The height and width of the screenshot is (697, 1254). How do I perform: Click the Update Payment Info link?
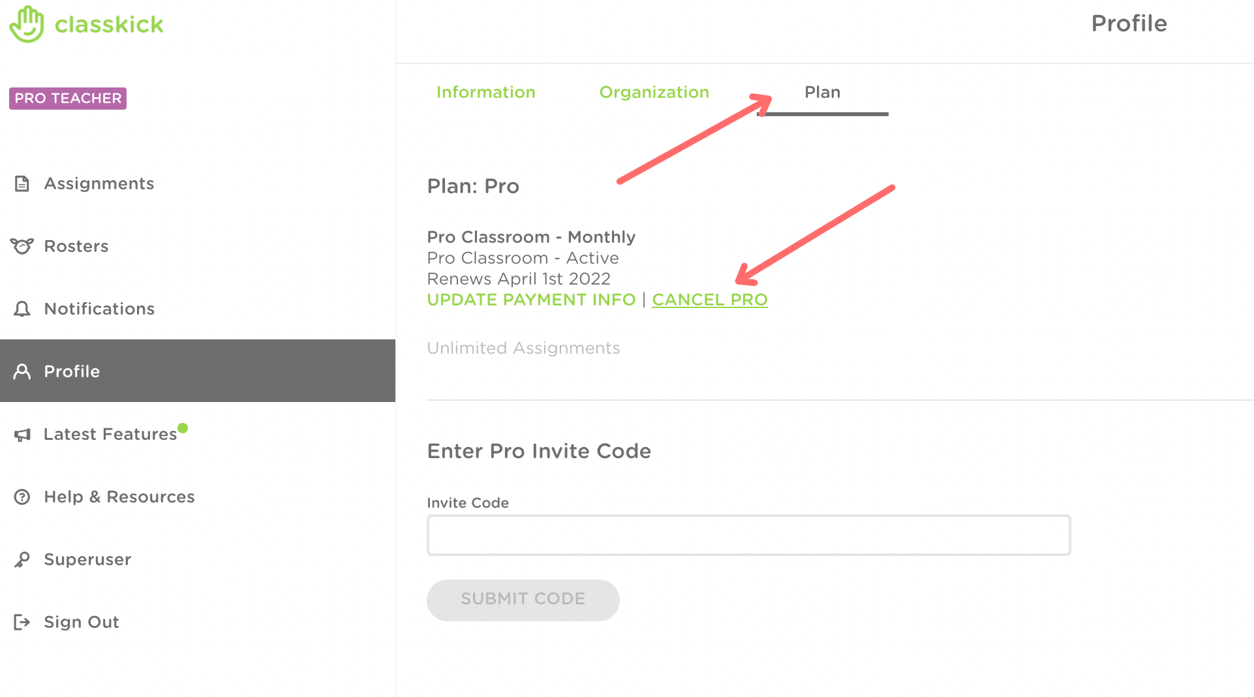[531, 300]
